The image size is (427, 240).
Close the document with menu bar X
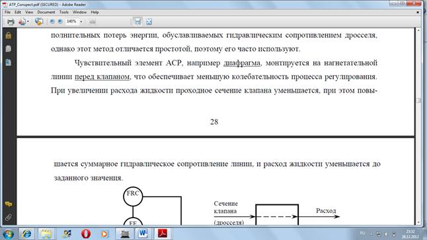coord(418,13)
